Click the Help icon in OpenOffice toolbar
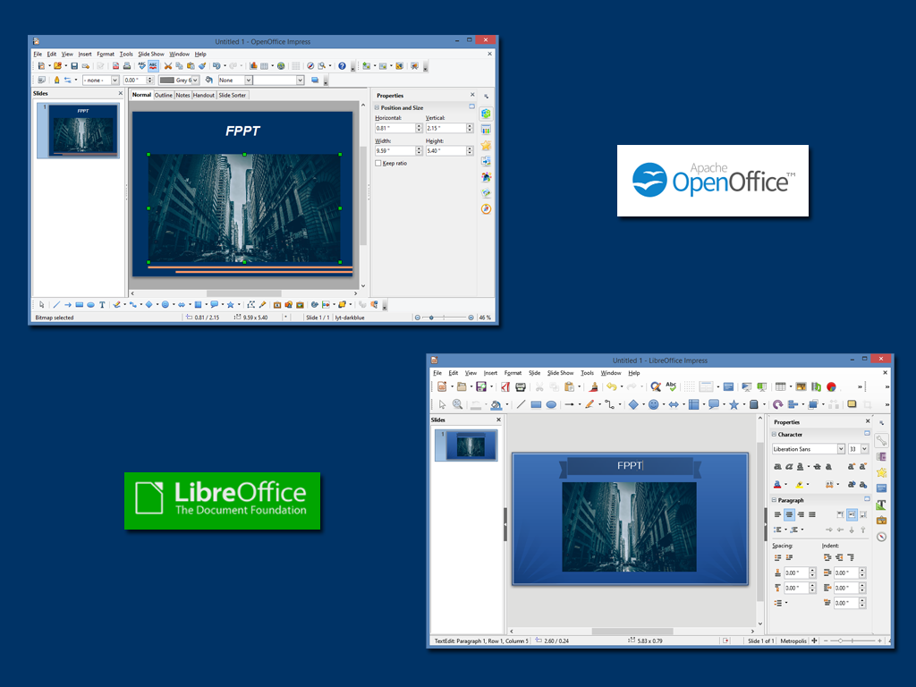 tap(342, 65)
